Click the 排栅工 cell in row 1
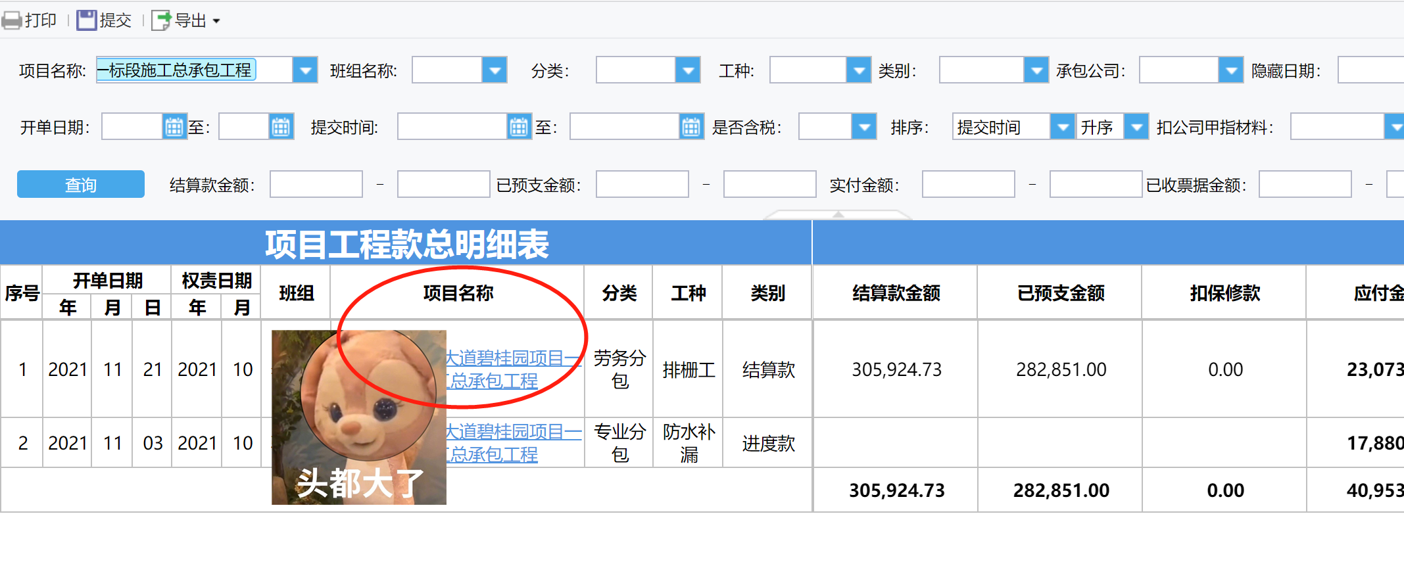Viewport: 1404px width, 562px height. (689, 370)
